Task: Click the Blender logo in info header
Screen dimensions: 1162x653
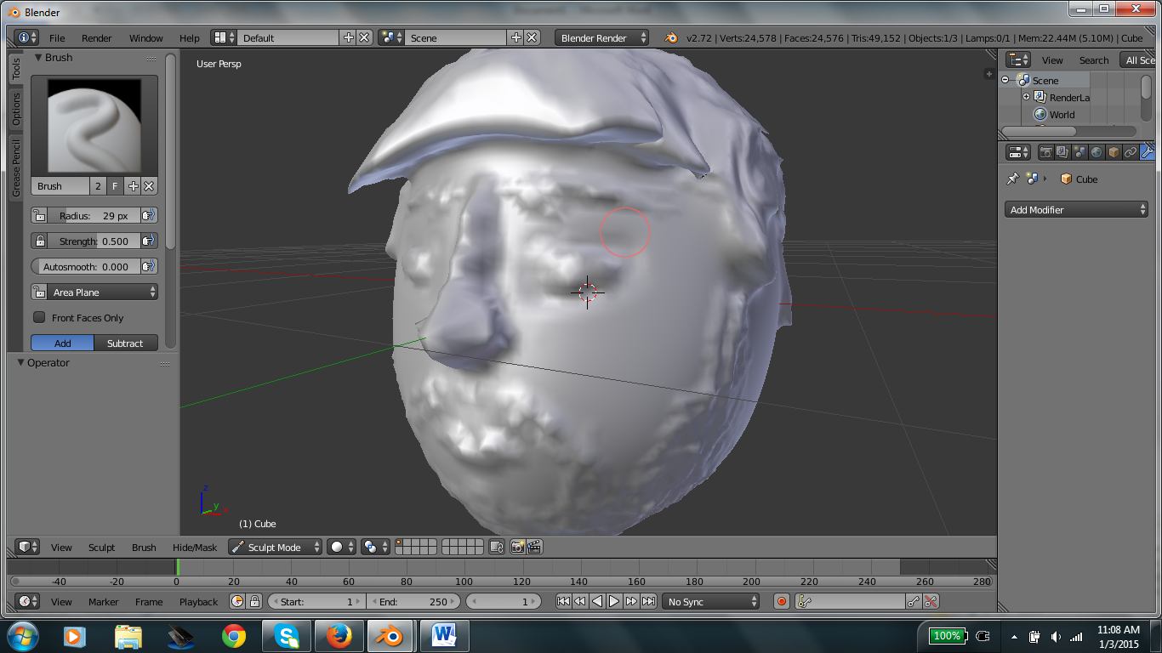Action: (x=671, y=37)
